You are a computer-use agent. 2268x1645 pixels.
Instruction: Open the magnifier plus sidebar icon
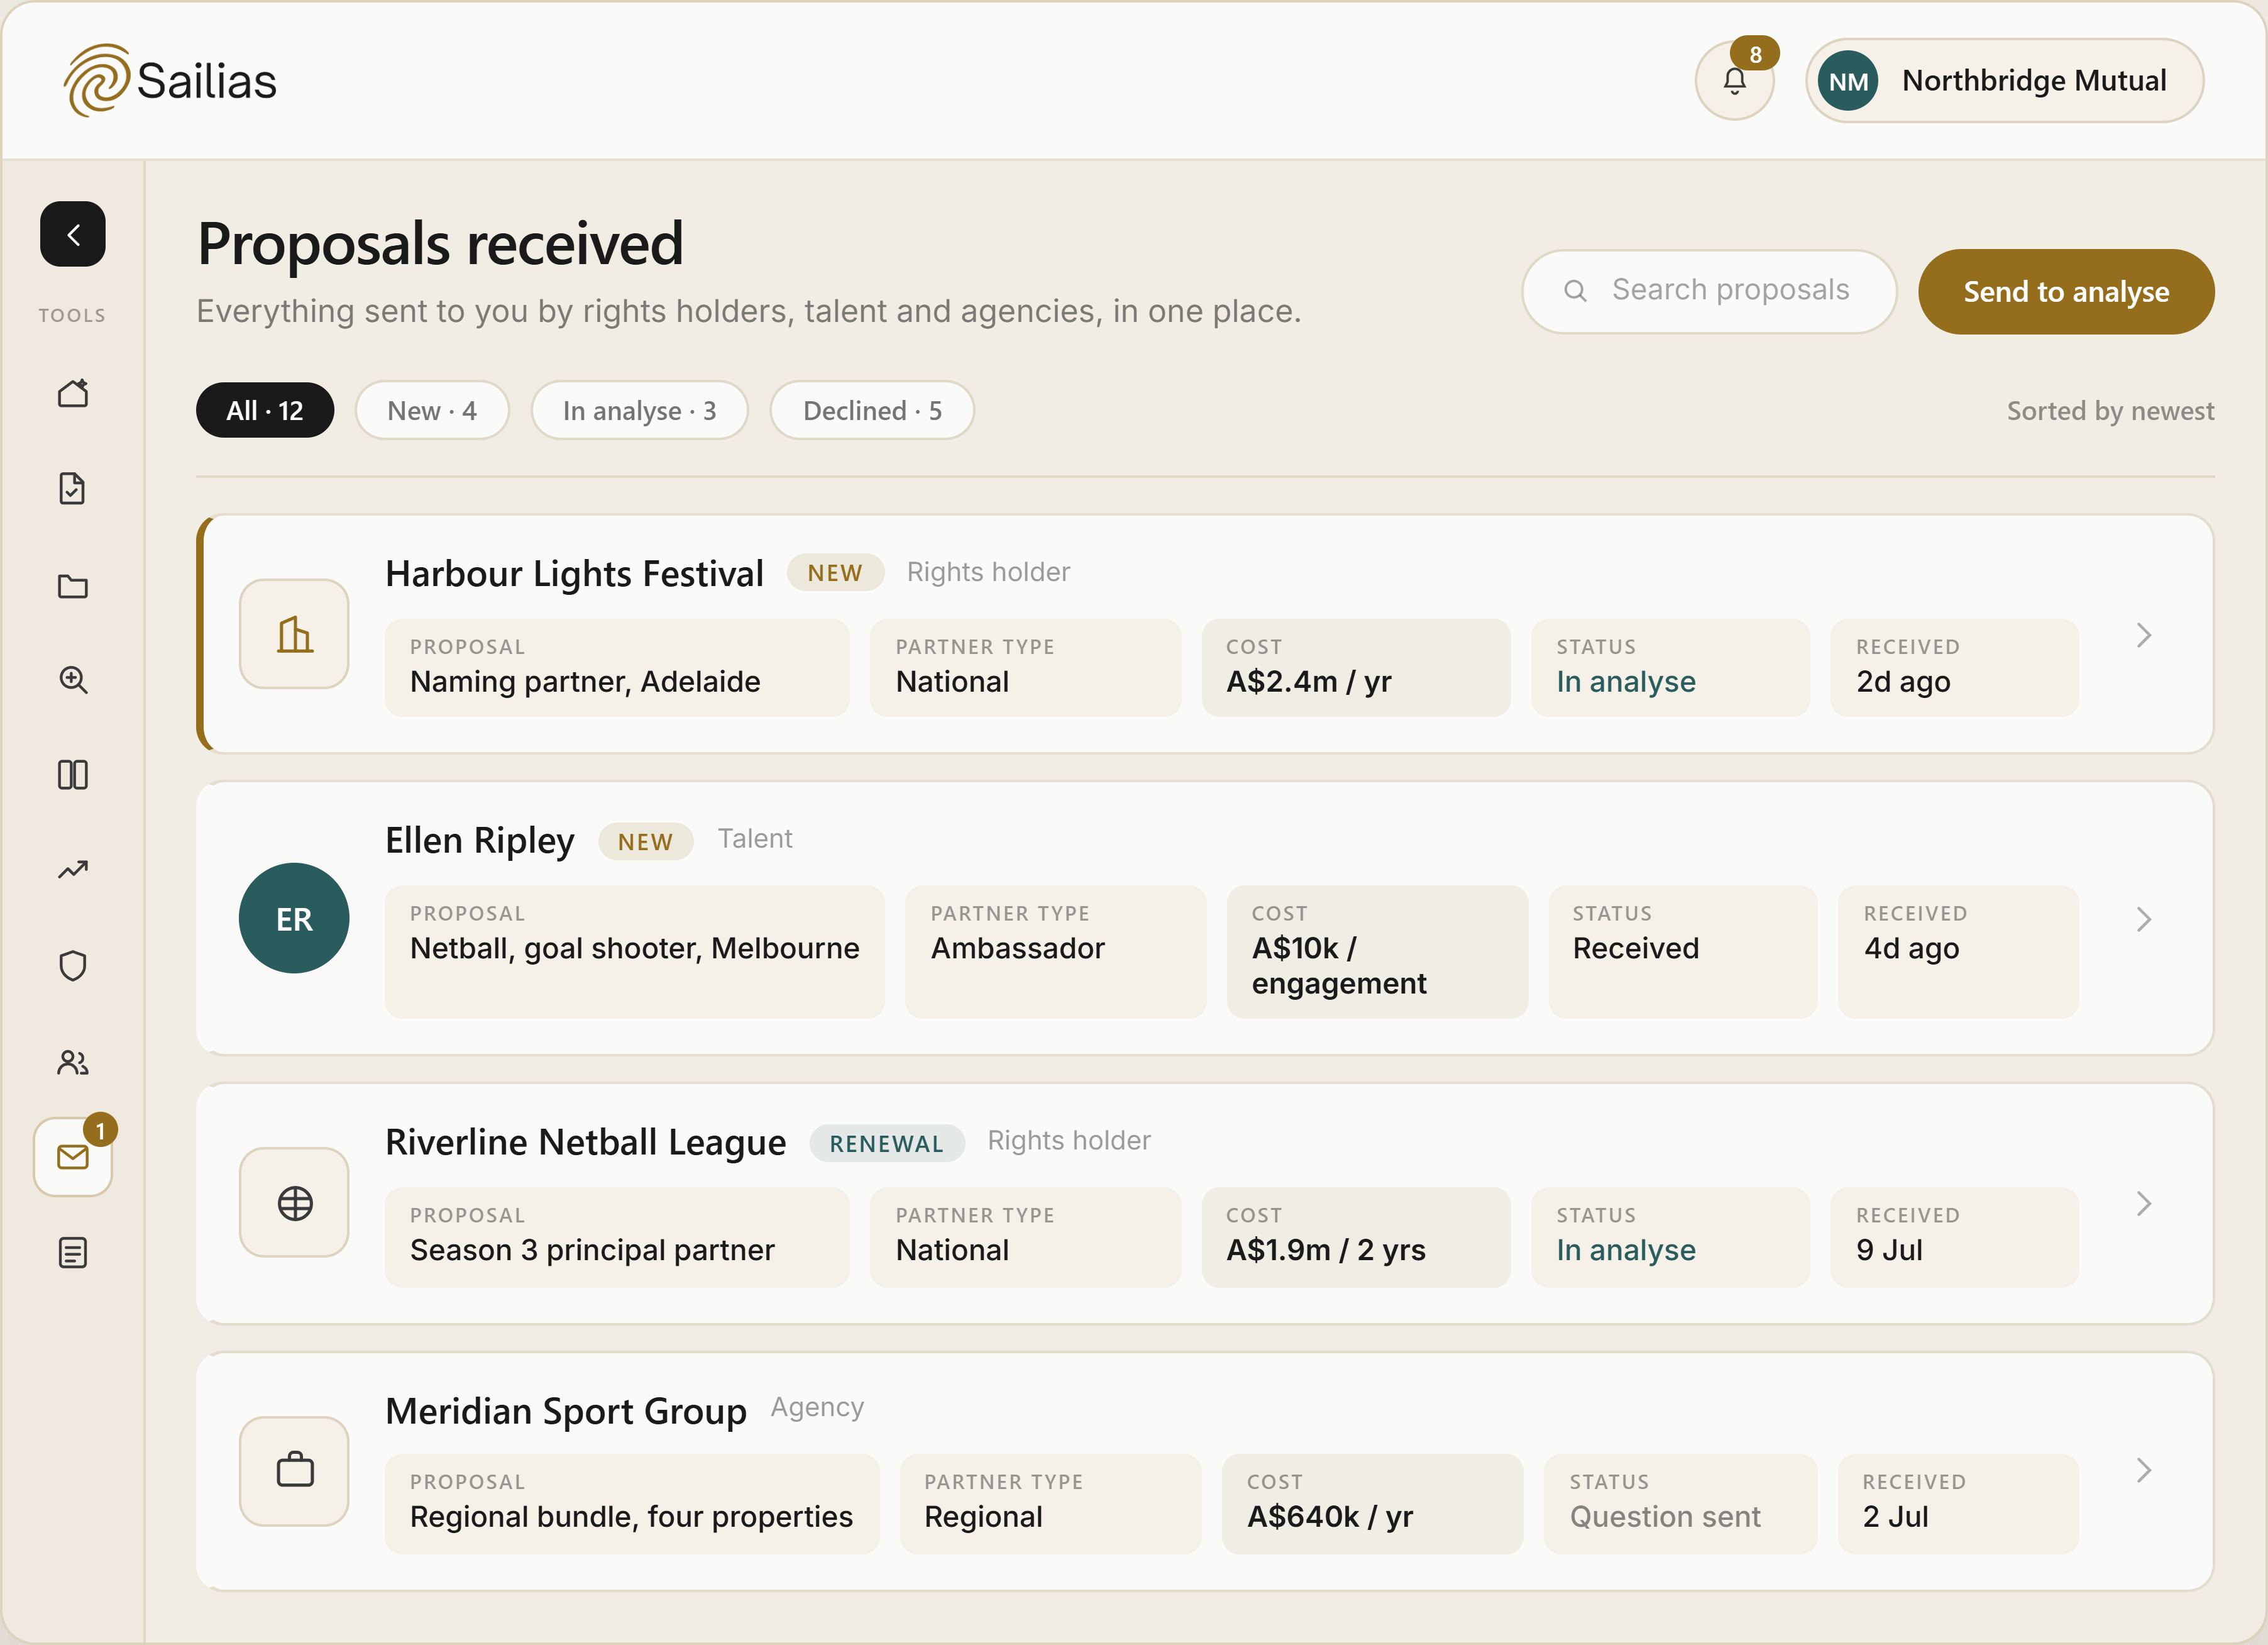click(72, 680)
